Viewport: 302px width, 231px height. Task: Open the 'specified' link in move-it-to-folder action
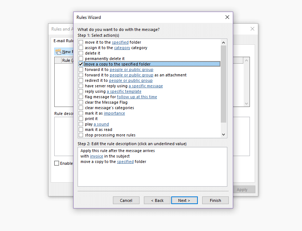120,42
